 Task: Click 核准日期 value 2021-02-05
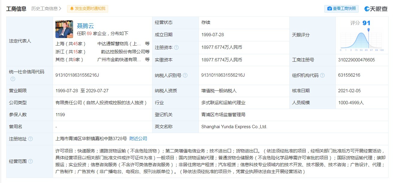click(350, 91)
